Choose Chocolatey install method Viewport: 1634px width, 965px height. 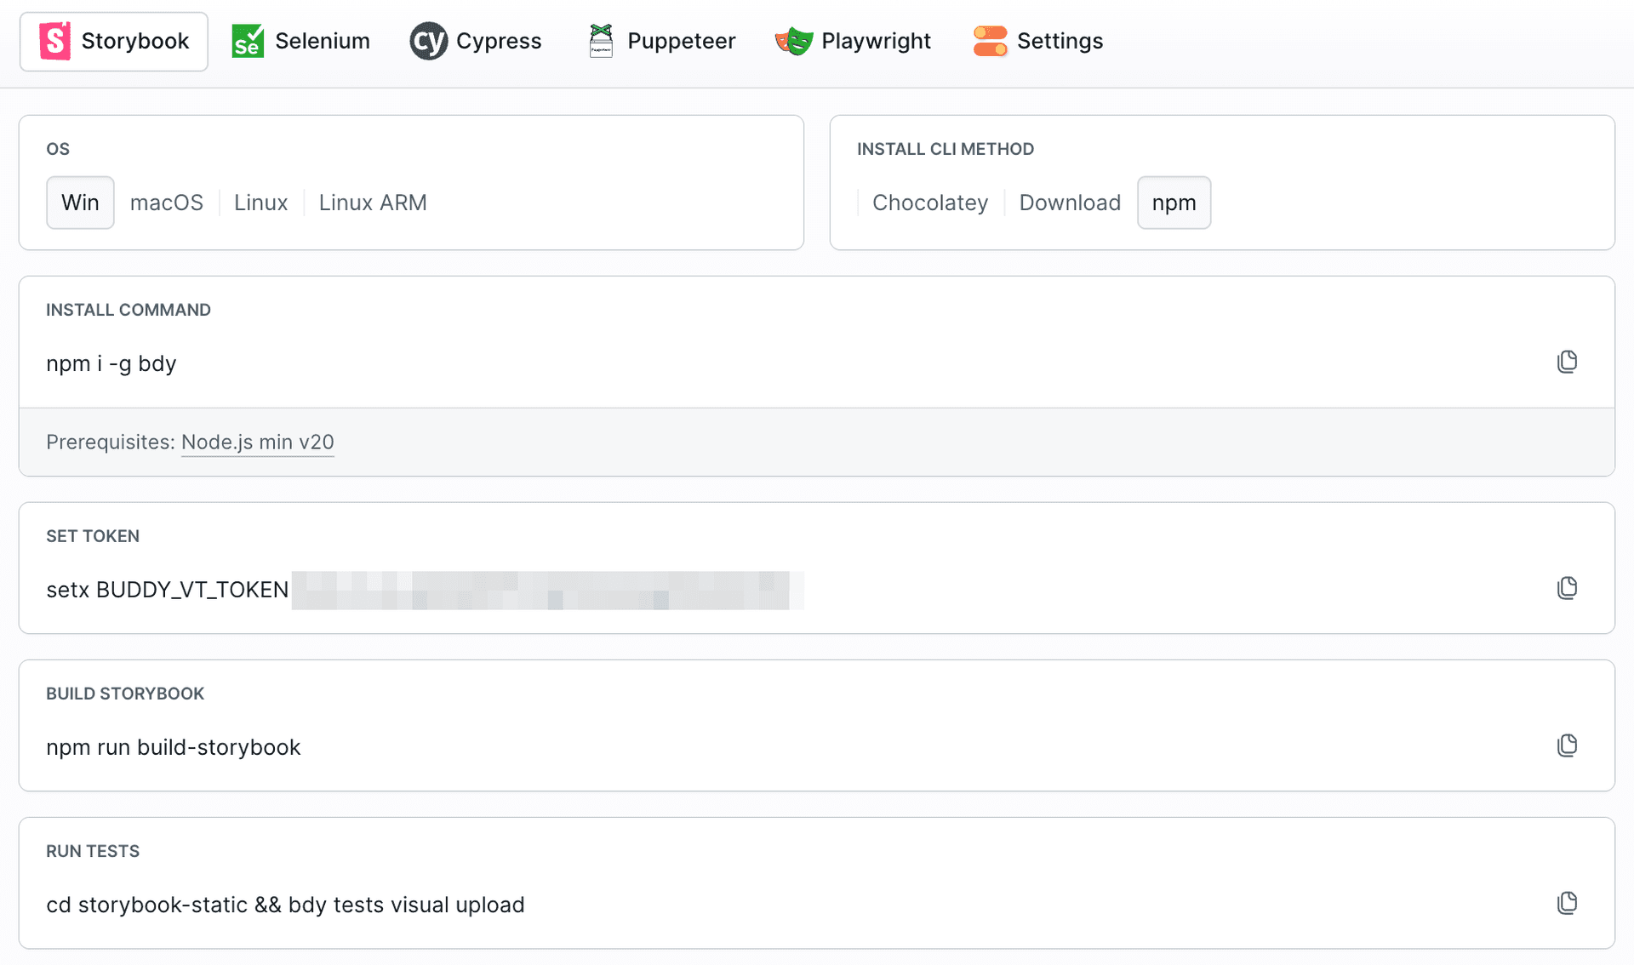click(930, 203)
